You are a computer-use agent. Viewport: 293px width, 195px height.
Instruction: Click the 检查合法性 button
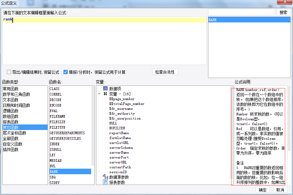coord(165,72)
